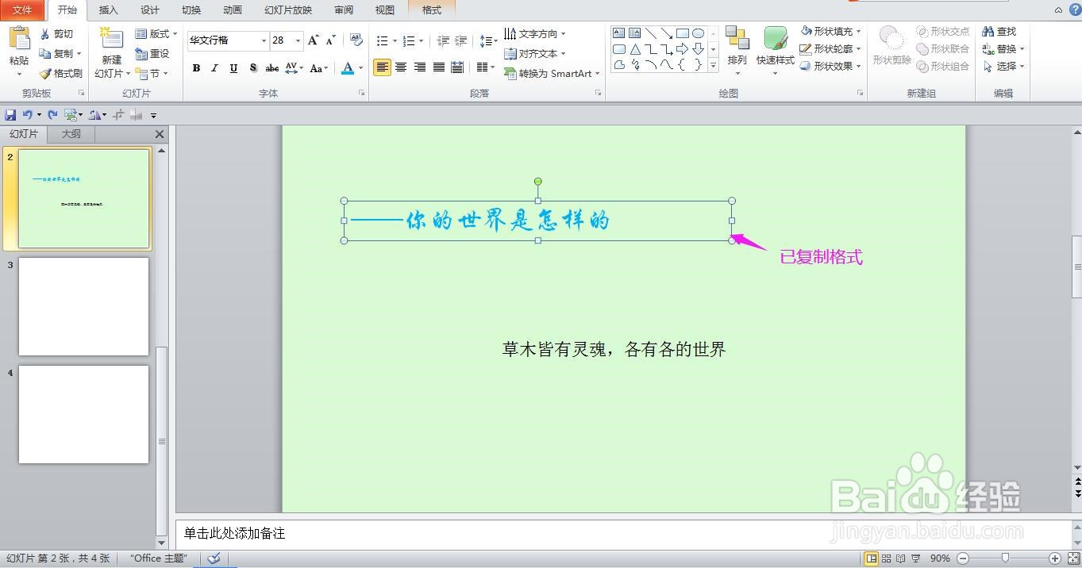This screenshot has width=1082, height=568.
Task: Toggle italic formatting in the Font group
Action: pyautogui.click(x=214, y=68)
